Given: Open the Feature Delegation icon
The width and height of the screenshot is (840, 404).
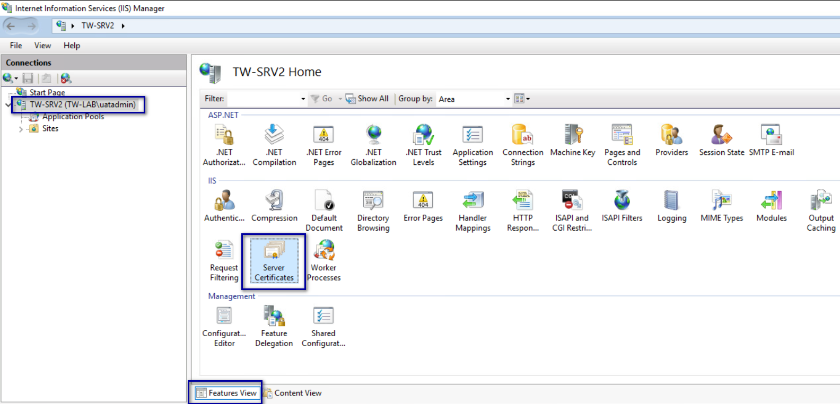Looking at the screenshot, I should point(274,326).
